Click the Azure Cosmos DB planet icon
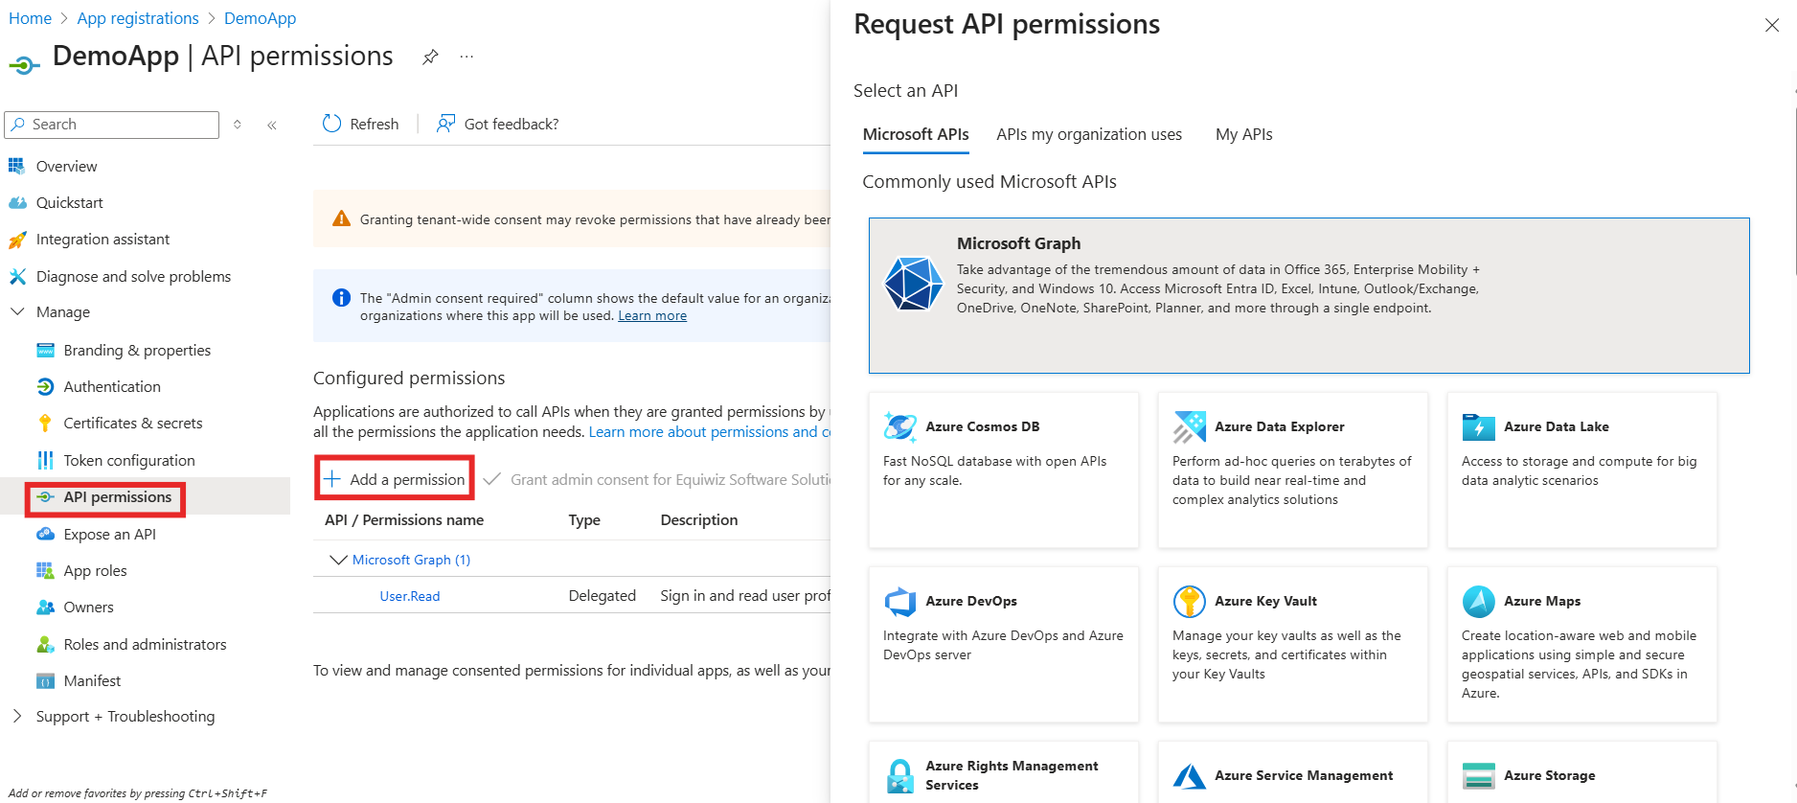This screenshot has width=1797, height=803. pyautogui.click(x=899, y=426)
